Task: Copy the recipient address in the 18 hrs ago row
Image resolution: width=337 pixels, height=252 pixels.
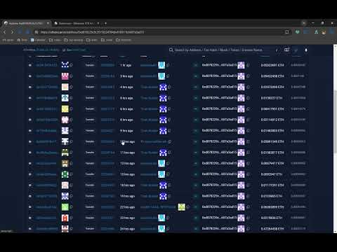Action: click(248, 185)
